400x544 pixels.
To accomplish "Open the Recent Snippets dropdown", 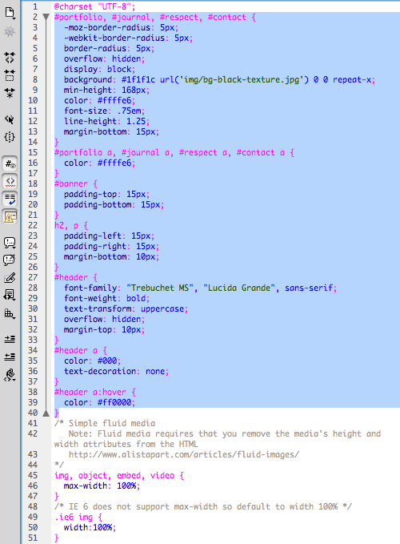I will (x=10, y=296).
